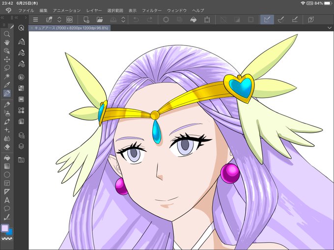334x250 pixels.
Task: Select the Lasso selection tool
Action: tap(7, 68)
